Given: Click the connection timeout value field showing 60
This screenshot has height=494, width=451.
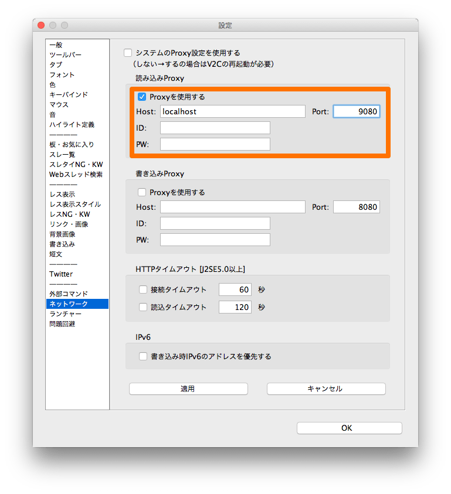Looking at the screenshot, I should pos(235,289).
